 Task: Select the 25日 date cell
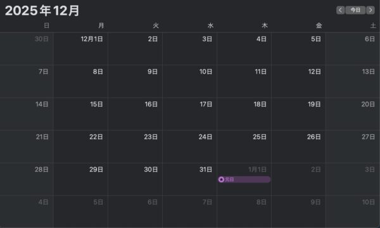pos(244,146)
